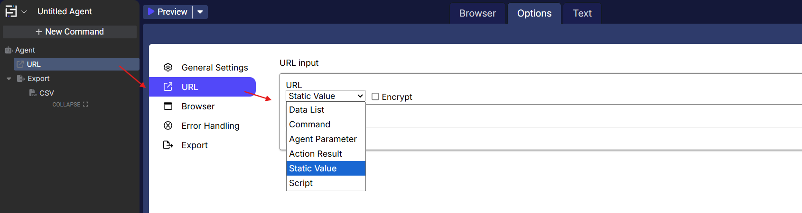Click the General Settings gear icon
This screenshot has height=213, width=802.
pos(168,67)
